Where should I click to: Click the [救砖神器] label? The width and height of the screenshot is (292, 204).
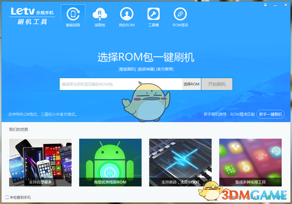146,69
